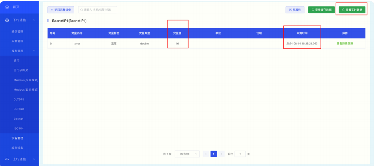Click the 下行通信 robot icon
The image size is (374, 166).
(x=7, y=20)
